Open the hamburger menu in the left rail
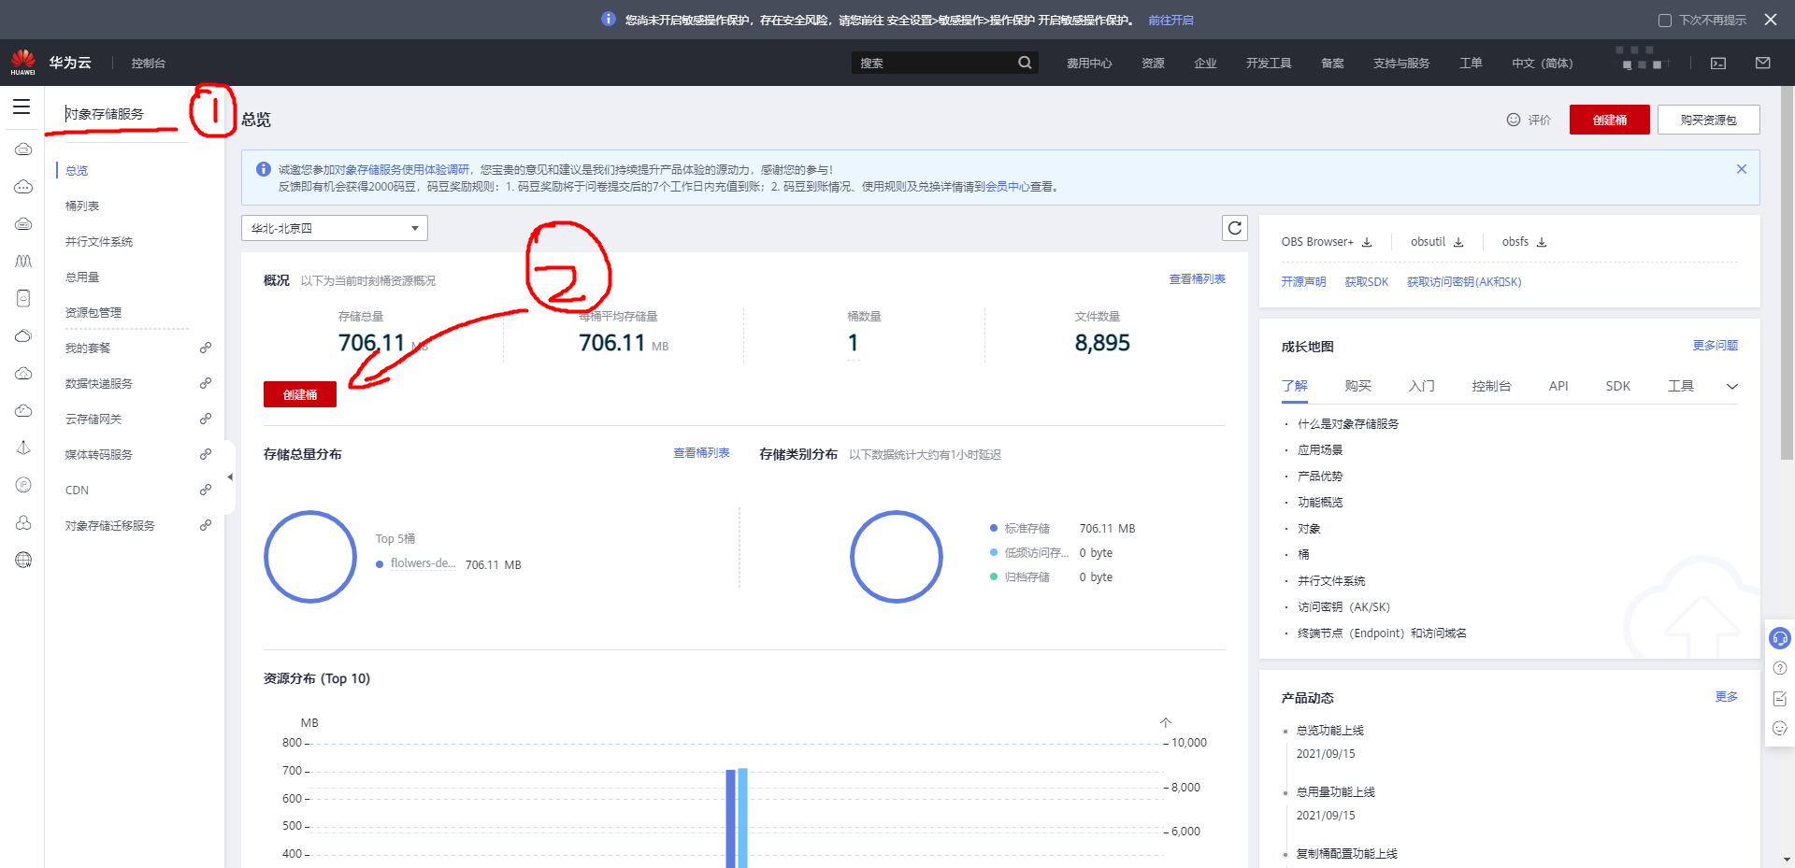This screenshot has height=868, width=1795. (x=22, y=107)
